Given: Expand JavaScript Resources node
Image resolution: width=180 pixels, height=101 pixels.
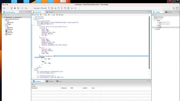Looking at the screenshot, I should point(4,19).
